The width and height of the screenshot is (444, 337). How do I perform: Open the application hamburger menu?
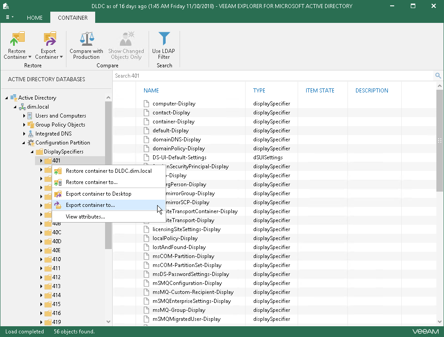tap(9, 18)
